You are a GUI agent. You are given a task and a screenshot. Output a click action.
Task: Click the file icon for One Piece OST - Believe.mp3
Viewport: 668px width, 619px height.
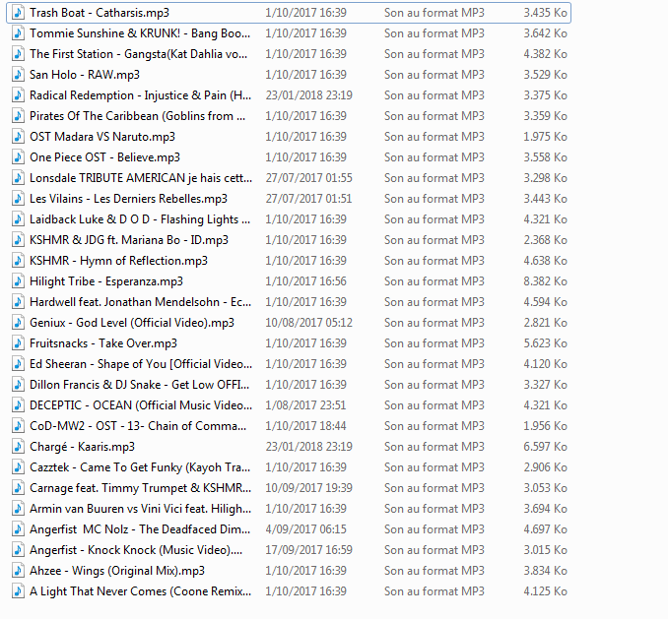pyautogui.click(x=18, y=157)
